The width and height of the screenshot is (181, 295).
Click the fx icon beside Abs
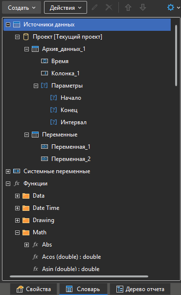[35, 245]
